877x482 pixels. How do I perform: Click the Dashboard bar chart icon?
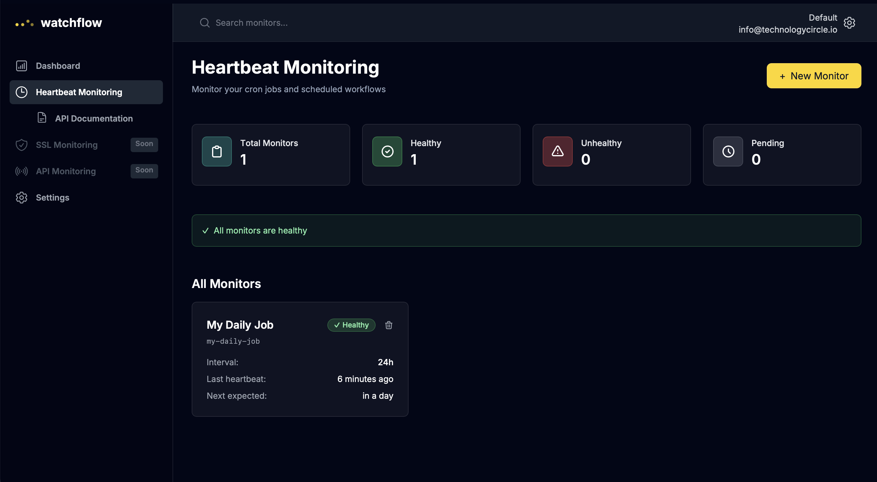click(x=22, y=65)
